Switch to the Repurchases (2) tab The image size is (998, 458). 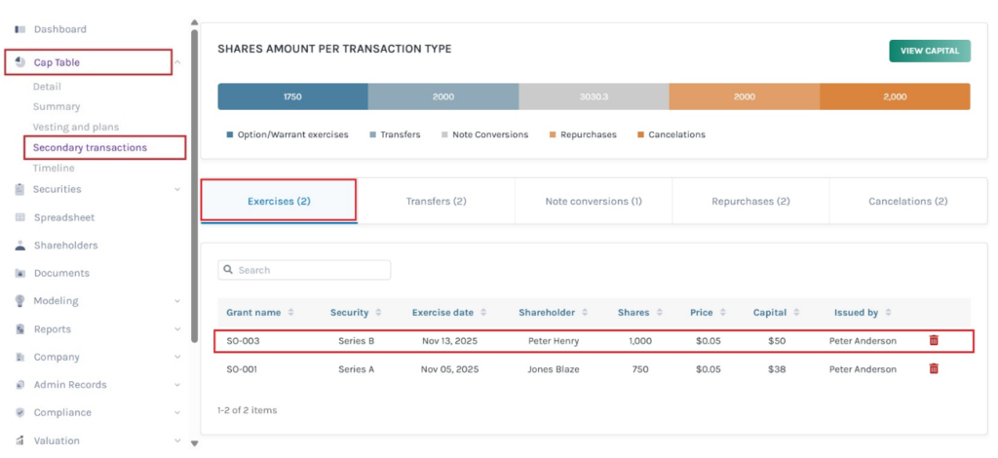pos(751,201)
